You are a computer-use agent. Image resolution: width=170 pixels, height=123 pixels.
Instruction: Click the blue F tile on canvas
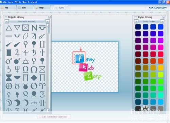coord(80,59)
